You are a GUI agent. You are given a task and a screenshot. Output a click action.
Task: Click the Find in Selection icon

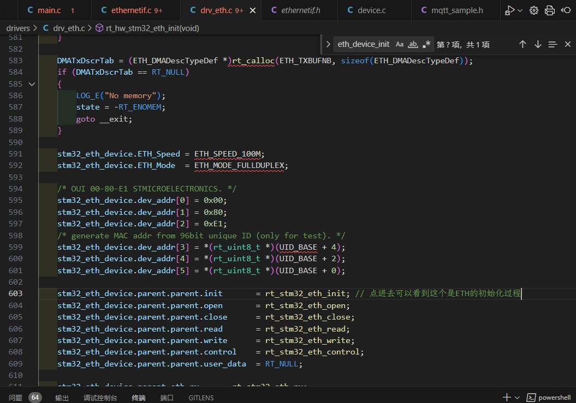[553, 44]
